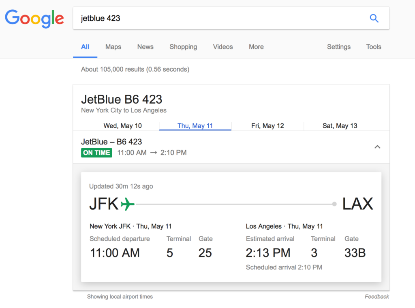415x308 pixels.
Task: Open the search Tools options
Action: [374, 47]
